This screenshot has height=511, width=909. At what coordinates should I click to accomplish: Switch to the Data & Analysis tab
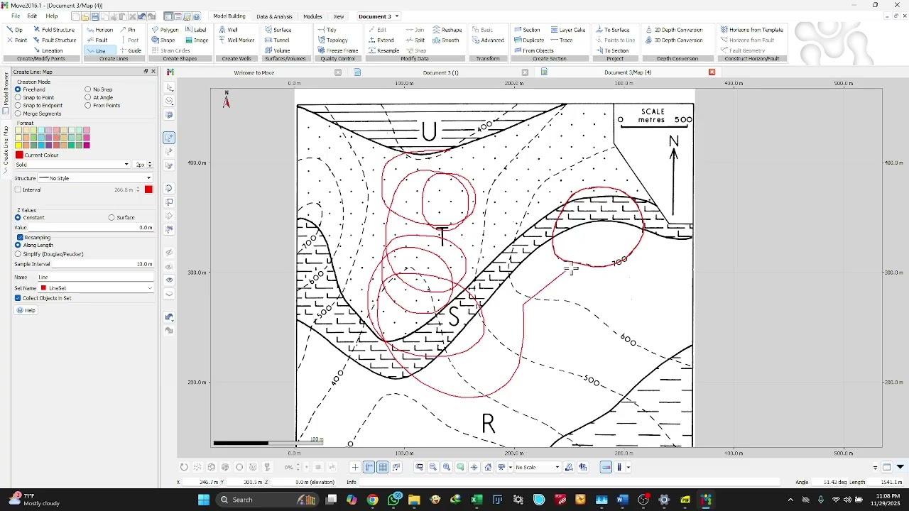pos(274,16)
